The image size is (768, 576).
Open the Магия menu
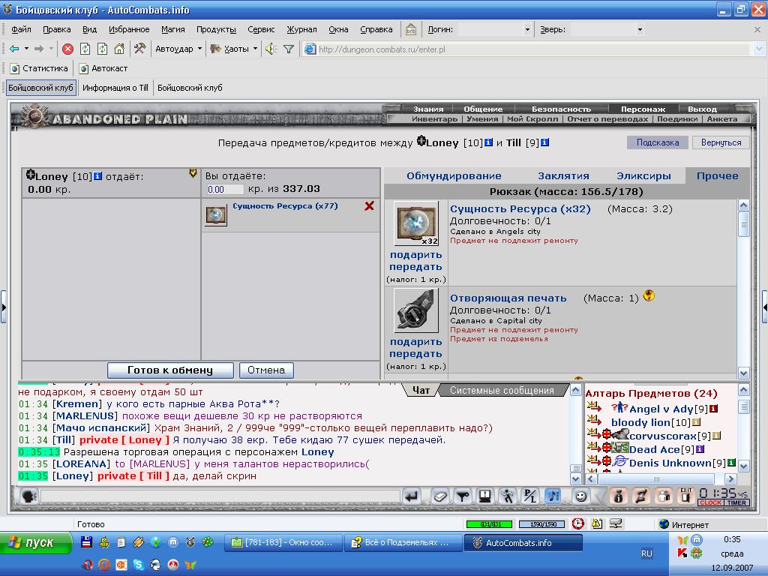click(x=173, y=29)
